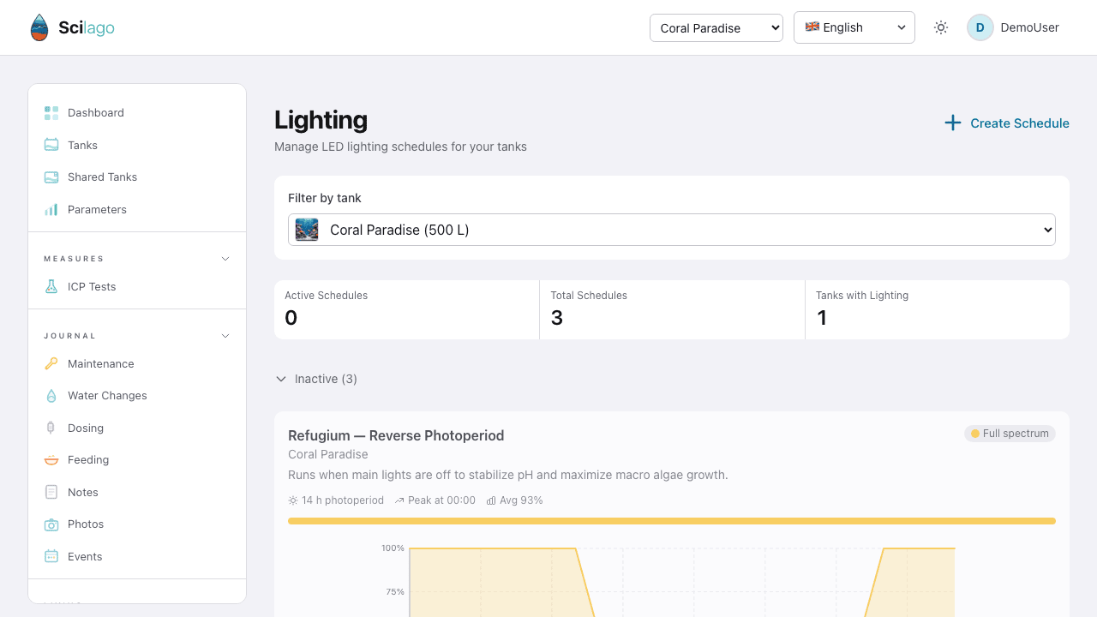This screenshot has height=617, width=1097.
Task: Open the English language dropdown
Action: [x=854, y=27]
